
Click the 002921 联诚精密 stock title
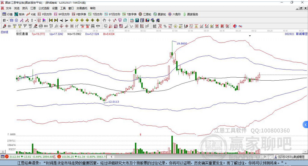(296, 34)
